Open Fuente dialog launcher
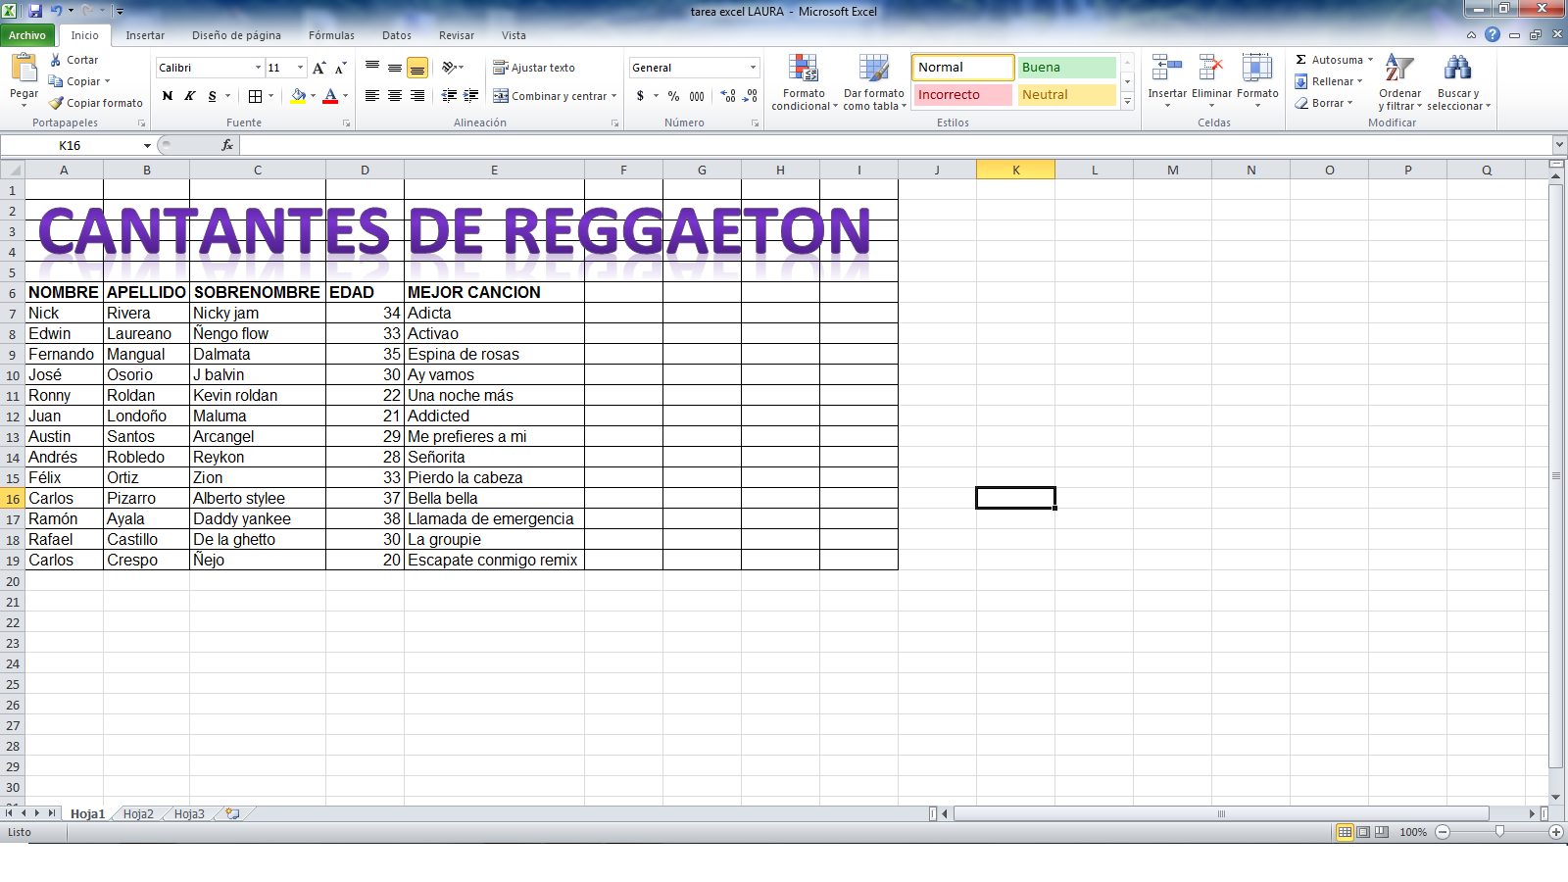Image resolution: width=1568 pixels, height=882 pixels. pyautogui.click(x=346, y=123)
